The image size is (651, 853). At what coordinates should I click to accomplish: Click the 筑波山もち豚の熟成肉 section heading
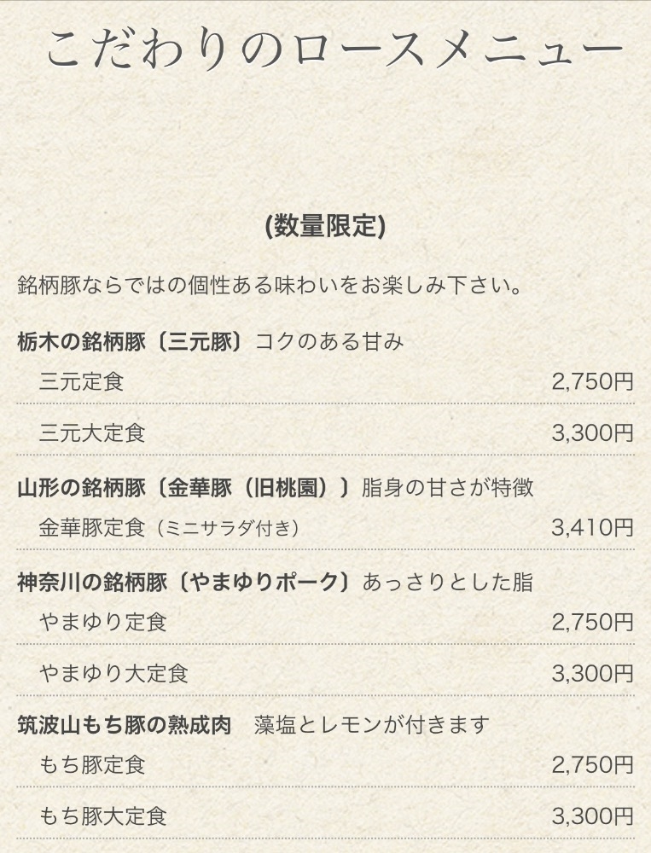(x=125, y=726)
